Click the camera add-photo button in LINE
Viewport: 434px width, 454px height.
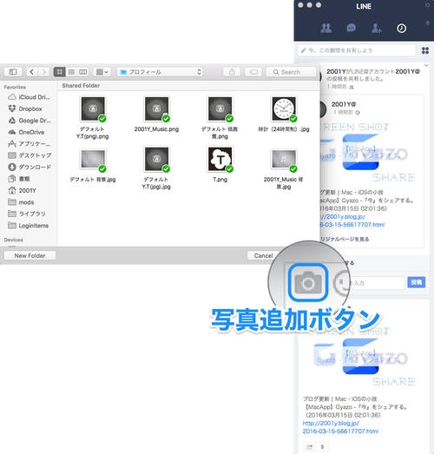308,282
